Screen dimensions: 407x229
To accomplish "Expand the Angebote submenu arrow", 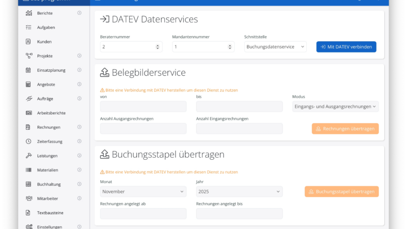I will [x=79, y=84].
